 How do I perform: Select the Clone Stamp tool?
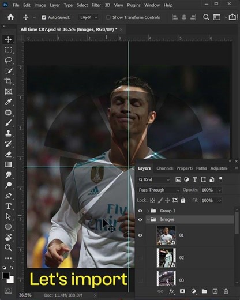point(8,133)
